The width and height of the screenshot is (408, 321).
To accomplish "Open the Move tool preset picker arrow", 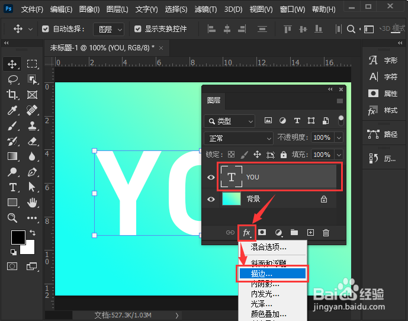I will coord(30,29).
